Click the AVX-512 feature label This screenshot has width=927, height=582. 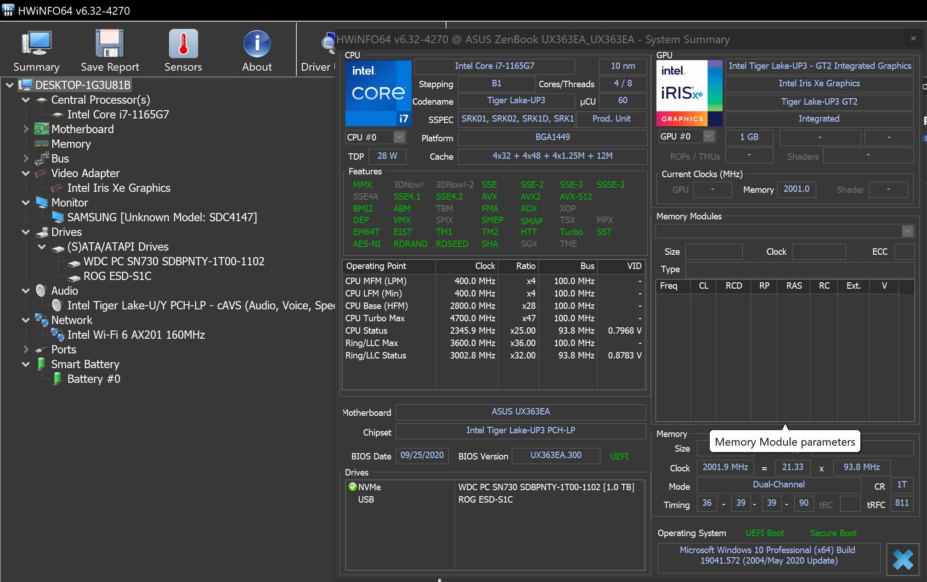click(576, 196)
